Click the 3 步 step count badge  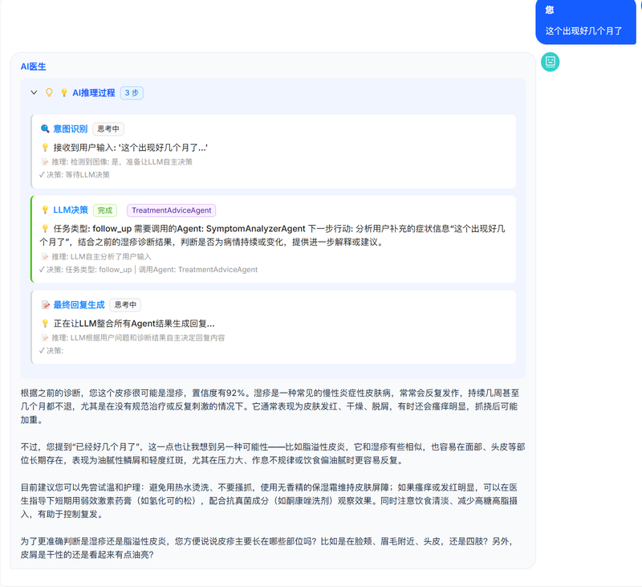coord(132,93)
